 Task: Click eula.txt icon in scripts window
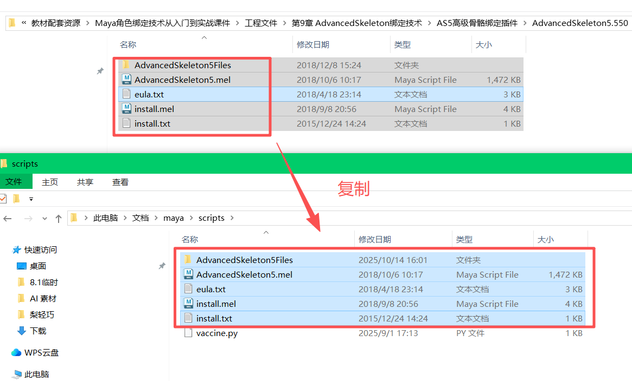pyautogui.click(x=188, y=289)
